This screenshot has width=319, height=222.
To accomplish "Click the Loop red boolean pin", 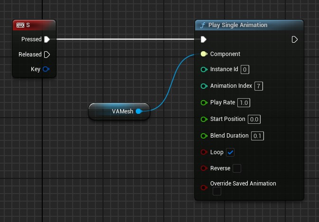I will coord(204,152).
